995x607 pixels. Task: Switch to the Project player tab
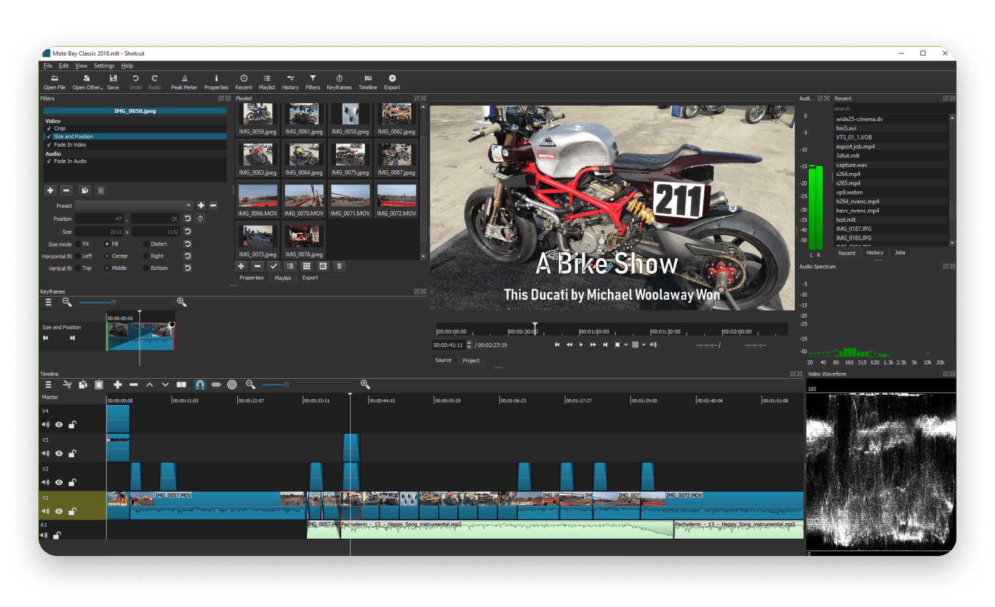471,360
